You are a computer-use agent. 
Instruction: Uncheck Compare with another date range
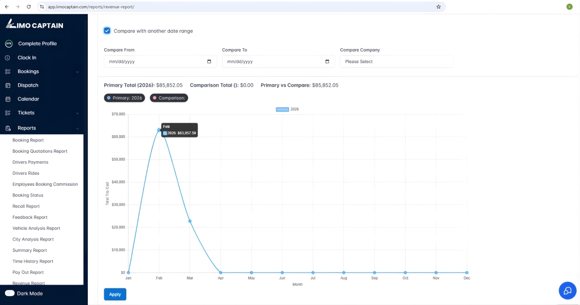pyautogui.click(x=107, y=31)
